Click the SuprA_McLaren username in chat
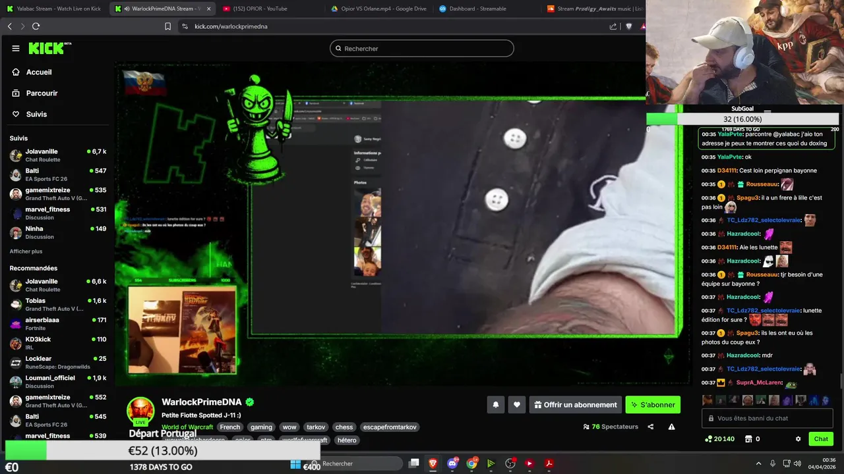The width and height of the screenshot is (844, 474). tap(758, 382)
